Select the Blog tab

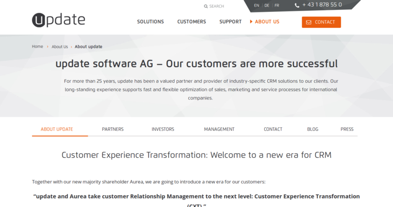[313, 129]
